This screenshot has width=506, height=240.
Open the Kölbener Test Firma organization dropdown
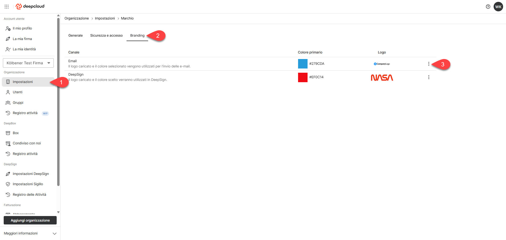coord(28,63)
